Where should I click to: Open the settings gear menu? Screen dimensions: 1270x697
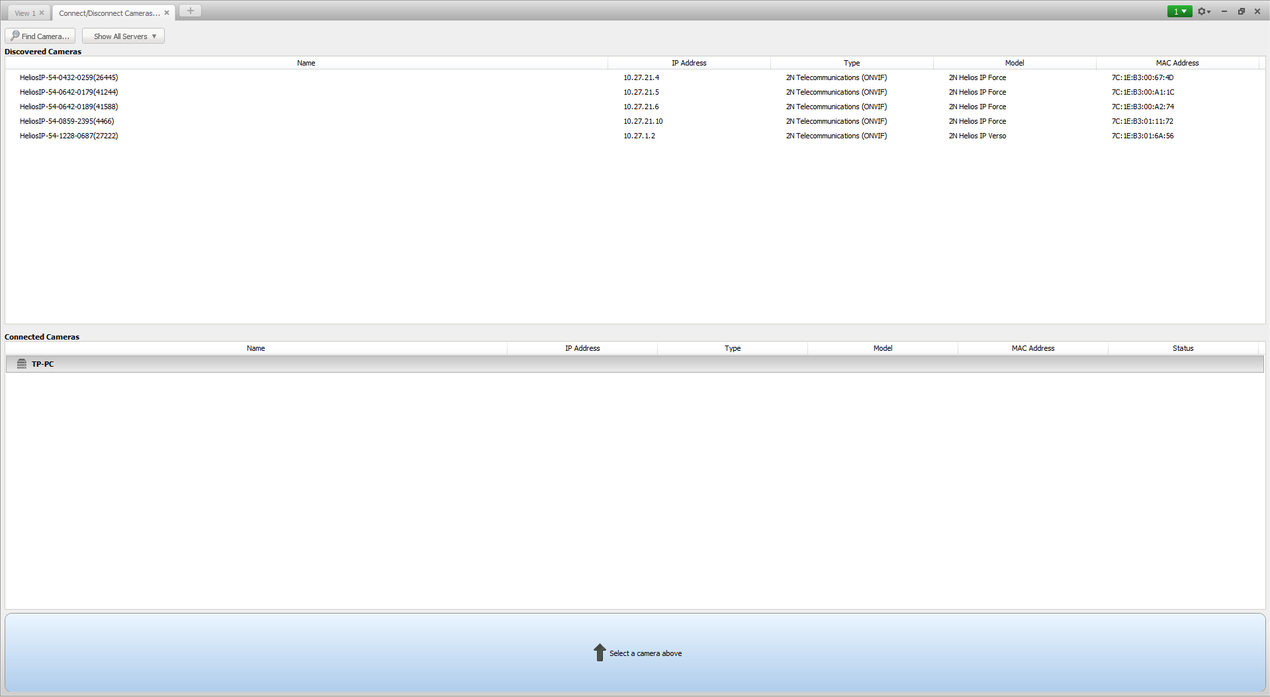click(1204, 11)
